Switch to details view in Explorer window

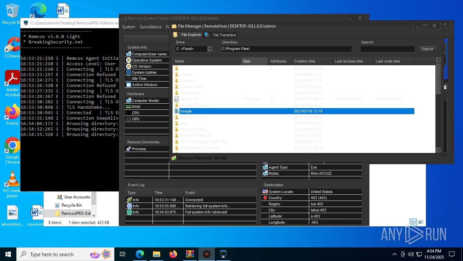pos(413,222)
